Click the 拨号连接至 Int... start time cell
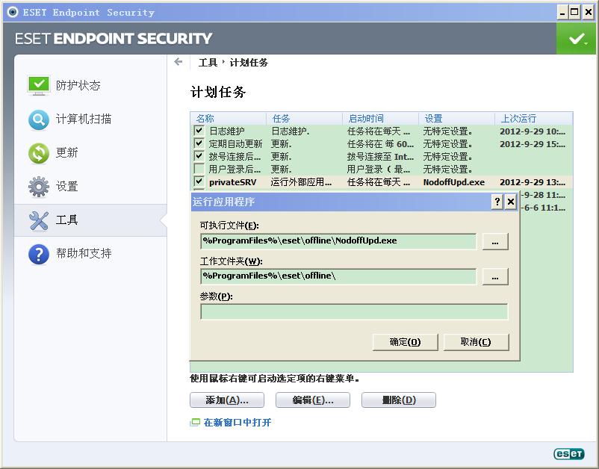599x469 pixels. point(380,157)
